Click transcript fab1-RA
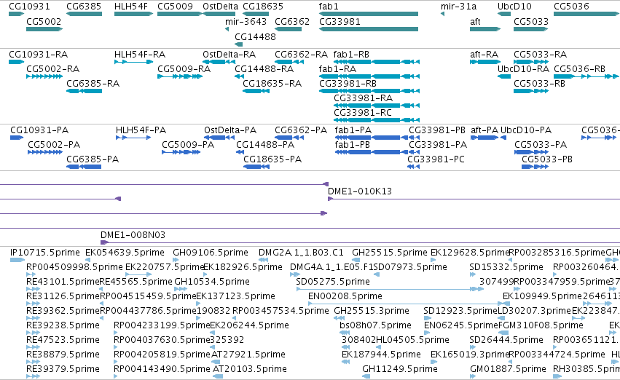 [x=337, y=68]
